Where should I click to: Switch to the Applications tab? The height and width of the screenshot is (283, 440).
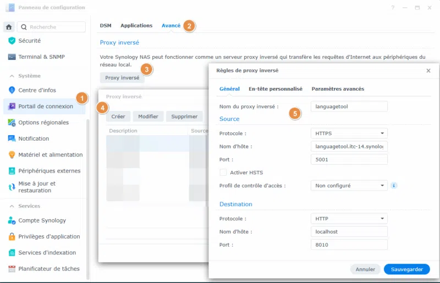136,25
